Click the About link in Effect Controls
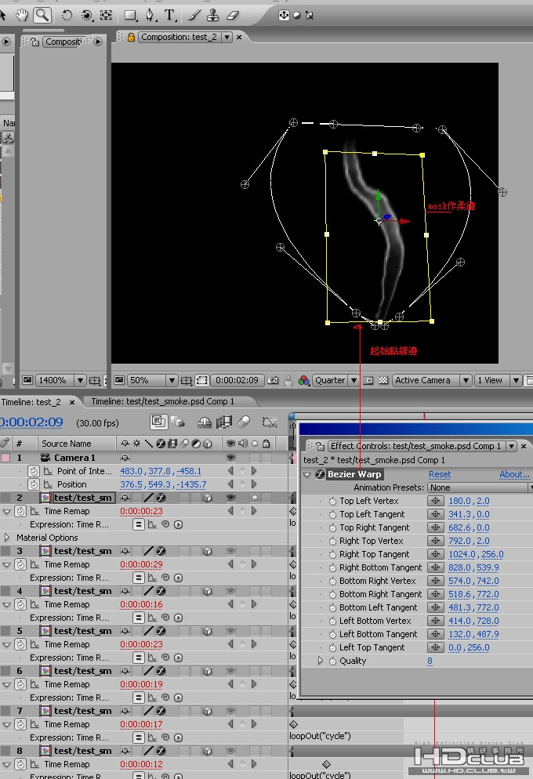This screenshot has width=533, height=779. [515, 474]
